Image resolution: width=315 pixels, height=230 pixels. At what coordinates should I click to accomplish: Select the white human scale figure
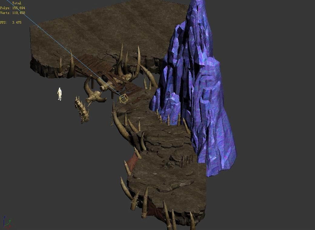click(x=59, y=94)
